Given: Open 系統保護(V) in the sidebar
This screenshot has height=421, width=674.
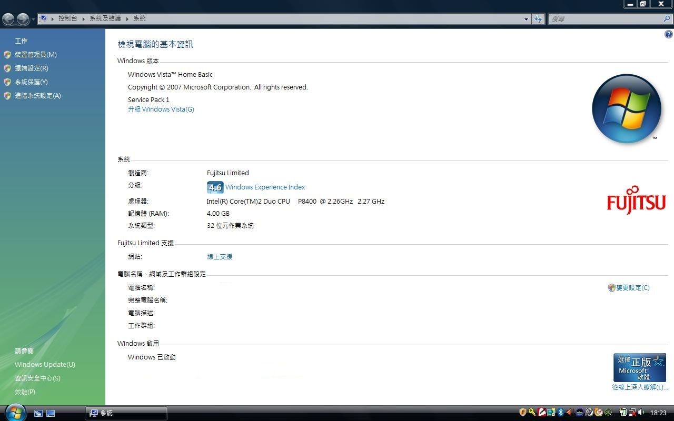Looking at the screenshot, I should coord(31,82).
